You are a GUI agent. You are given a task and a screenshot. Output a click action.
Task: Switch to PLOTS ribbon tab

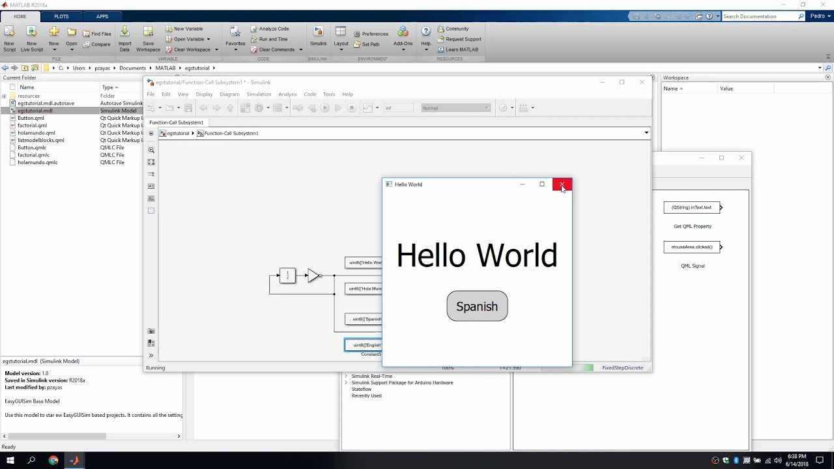click(x=61, y=16)
